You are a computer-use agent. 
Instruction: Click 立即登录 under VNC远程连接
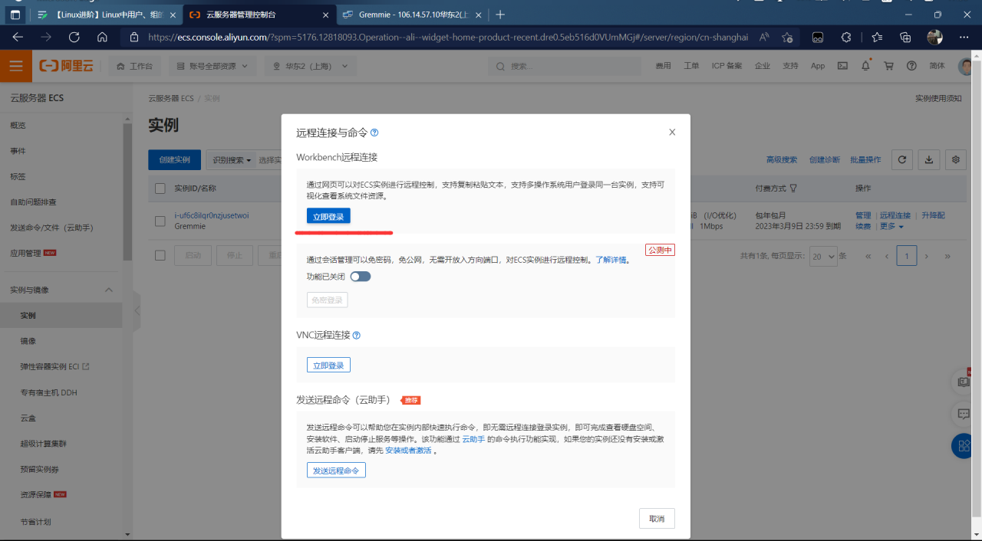[x=328, y=366]
